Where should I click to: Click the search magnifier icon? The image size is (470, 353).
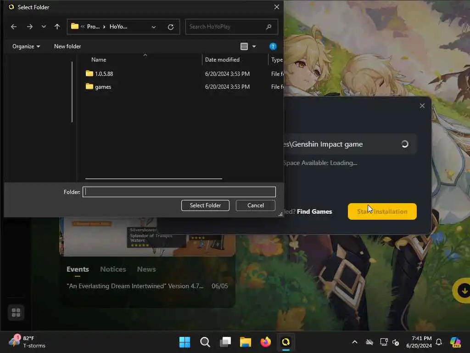(x=269, y=27)
